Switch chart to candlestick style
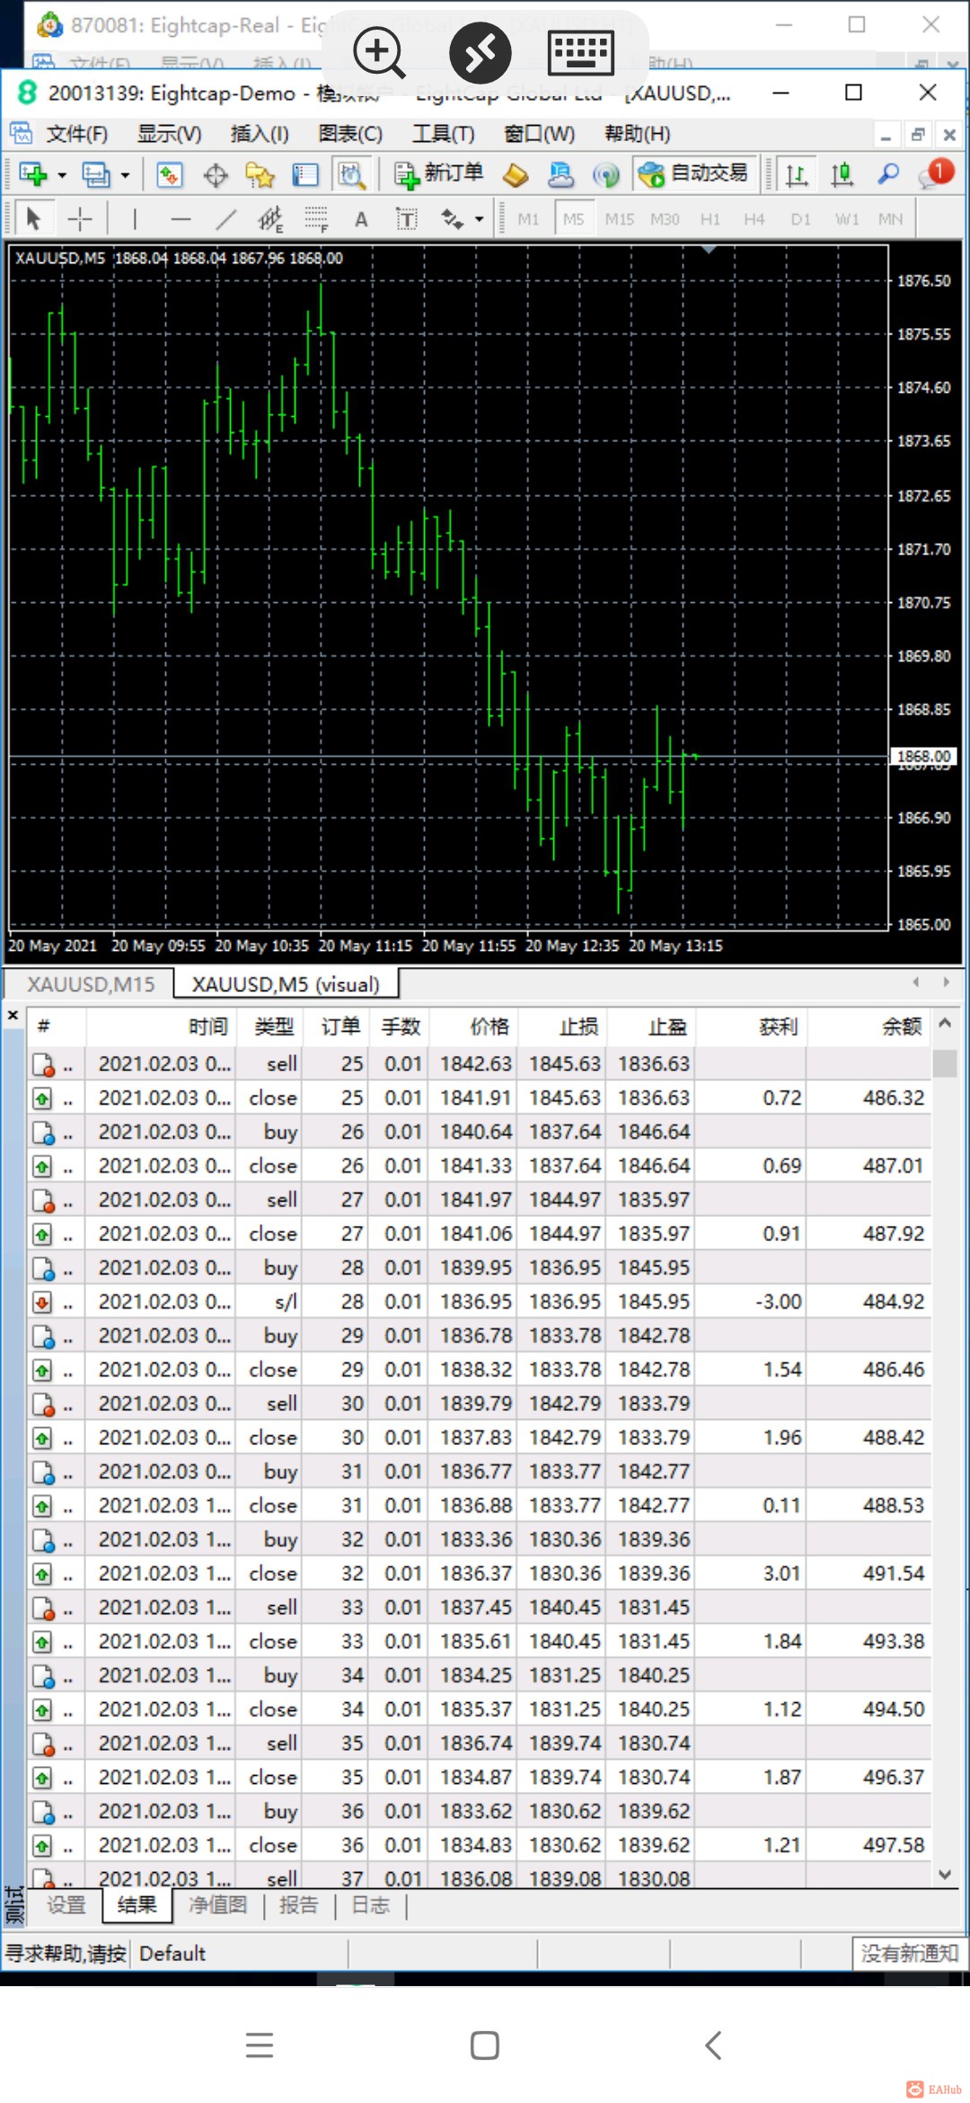 842,174
